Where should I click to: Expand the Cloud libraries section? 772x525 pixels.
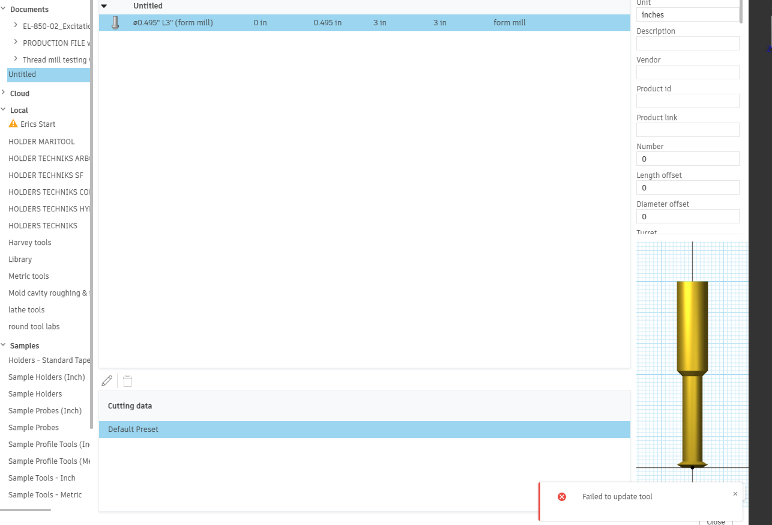click(x=4, y=93)
